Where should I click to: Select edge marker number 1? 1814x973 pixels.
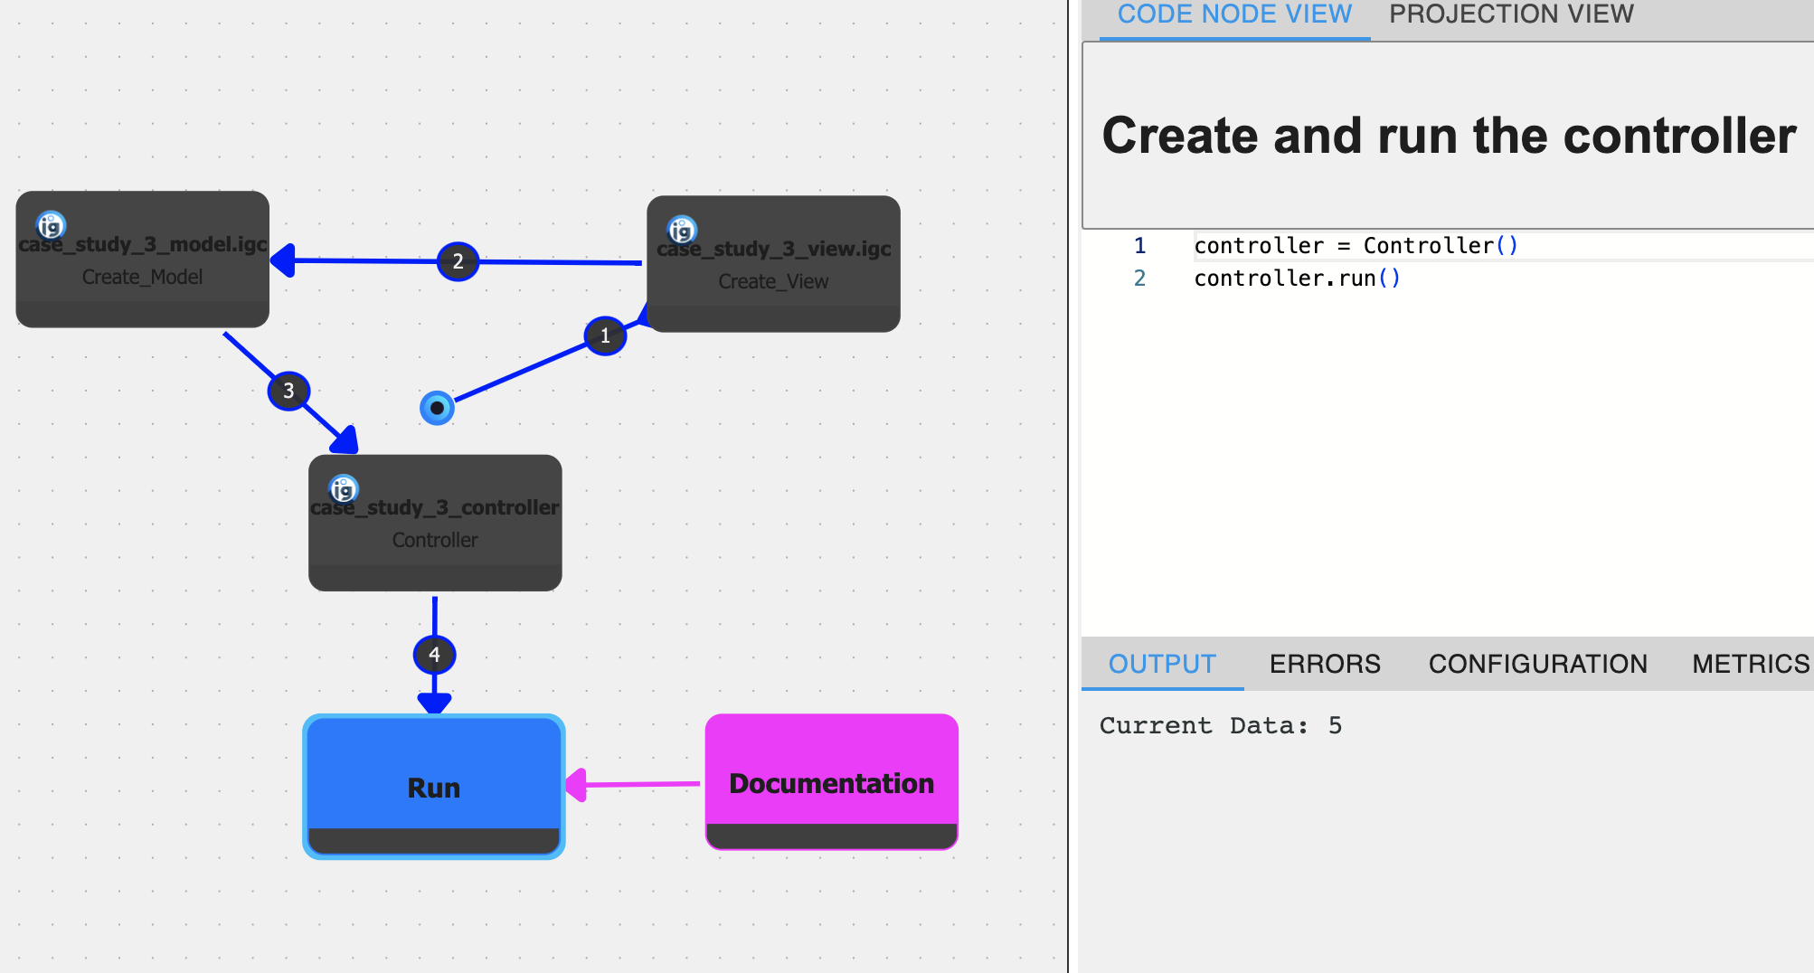[x=605, y=336]
